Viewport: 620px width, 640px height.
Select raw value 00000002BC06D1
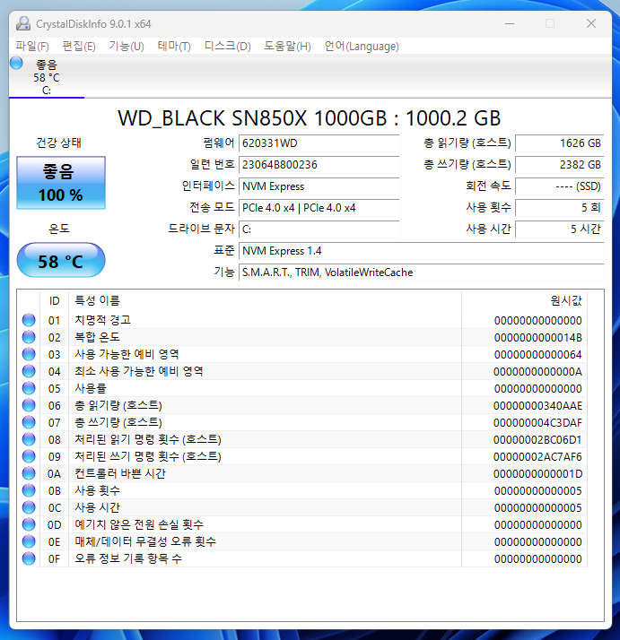point(537,440)
